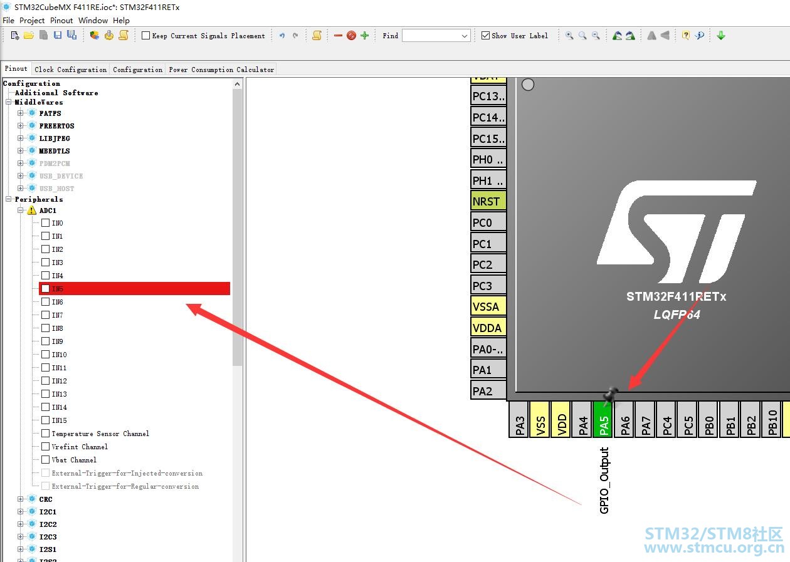Click the pushpin icon on the PA5 pin

coord(610,395)
